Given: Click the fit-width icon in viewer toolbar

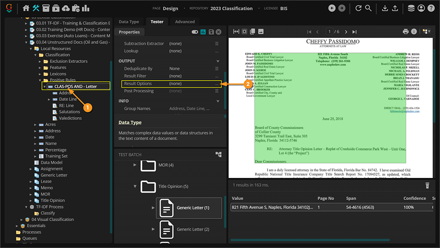Looking at the screenshot, I should (x=236, y=32).
